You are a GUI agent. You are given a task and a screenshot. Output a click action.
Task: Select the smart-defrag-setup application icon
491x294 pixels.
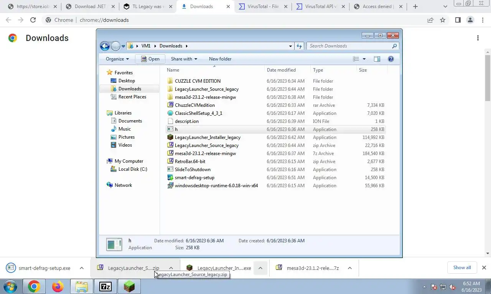[x=170, y=178]
